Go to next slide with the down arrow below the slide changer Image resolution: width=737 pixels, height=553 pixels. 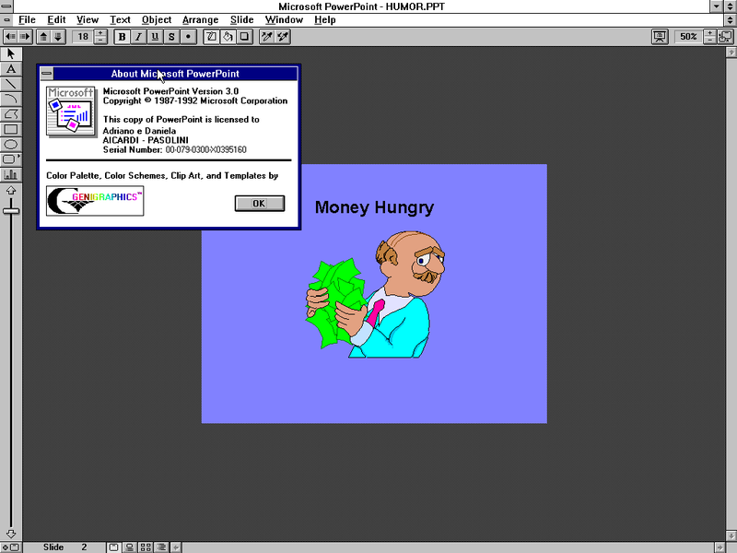coord(11,534)
